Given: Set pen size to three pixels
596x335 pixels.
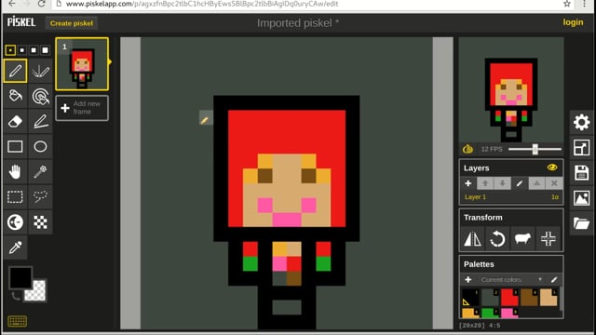Looking at the screenshot, I should pyautogui.click(x=34, y=49).
